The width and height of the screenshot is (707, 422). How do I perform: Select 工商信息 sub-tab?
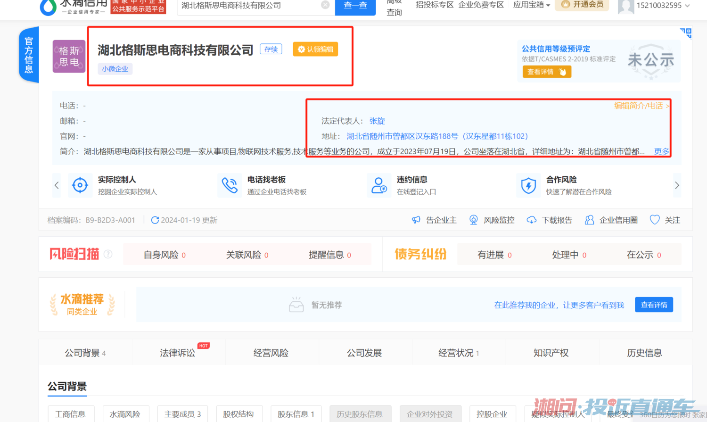[71, 414]
